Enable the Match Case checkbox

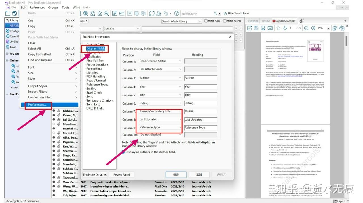tap(206, 21)
